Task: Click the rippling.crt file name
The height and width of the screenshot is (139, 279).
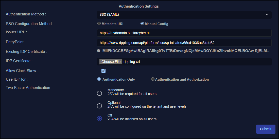Action: [132, 62]
